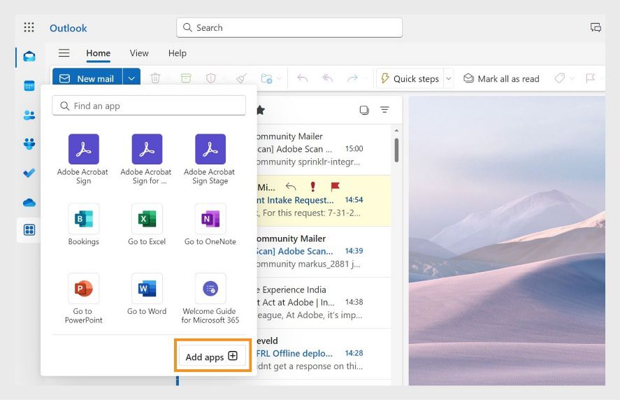Launch Go to OneNote
This screenshot has width=620, height=400.
pos(210,224)
